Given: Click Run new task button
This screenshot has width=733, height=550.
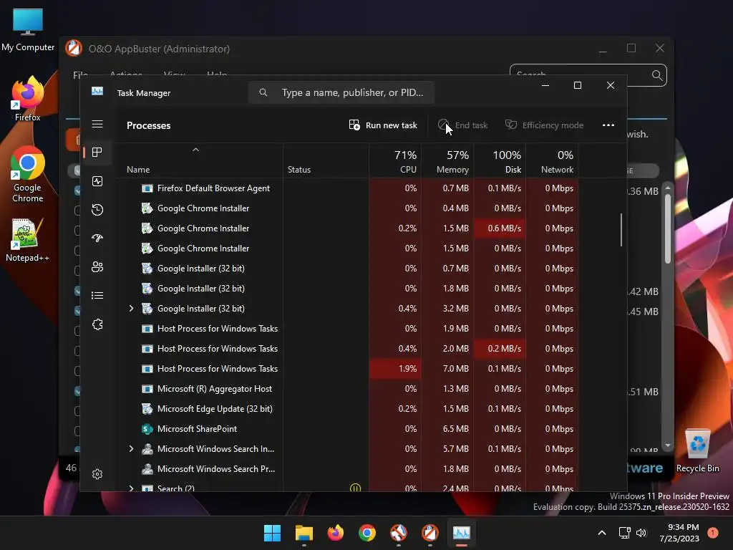Looking at the screenshot, I should click(383, 125).
